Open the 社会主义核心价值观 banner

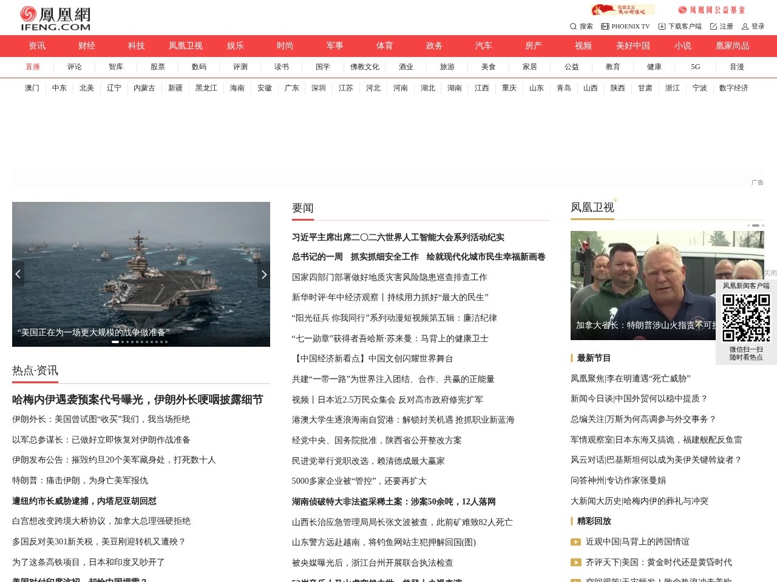(623, 10)
